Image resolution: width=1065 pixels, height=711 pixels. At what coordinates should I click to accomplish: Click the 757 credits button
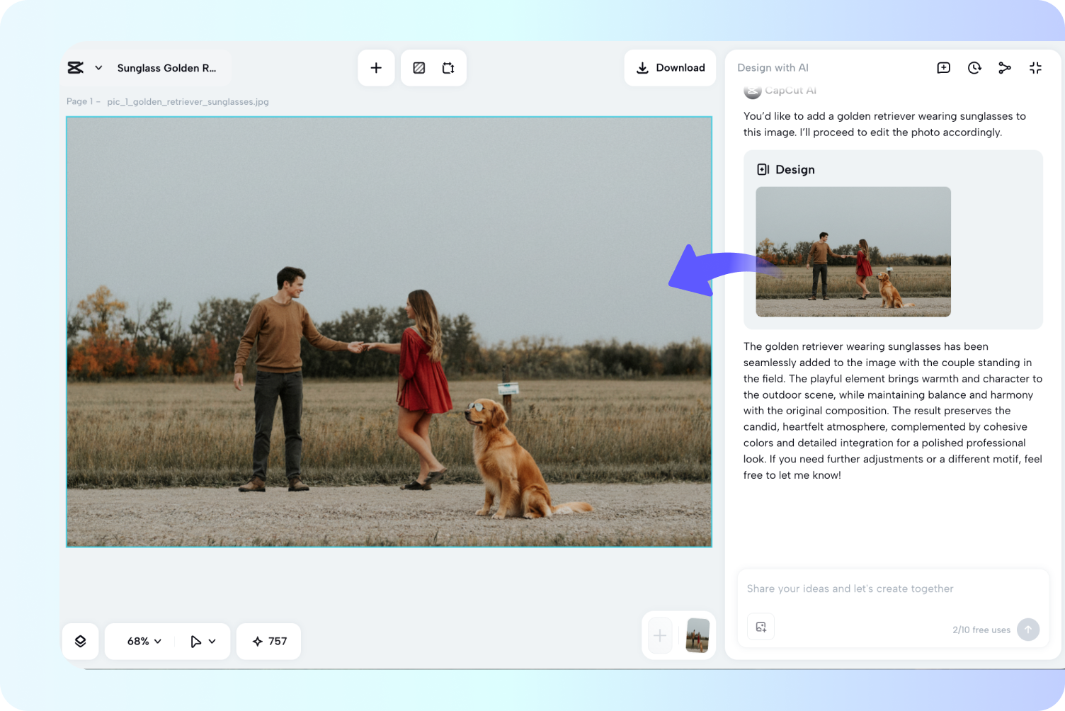(269, 641)
